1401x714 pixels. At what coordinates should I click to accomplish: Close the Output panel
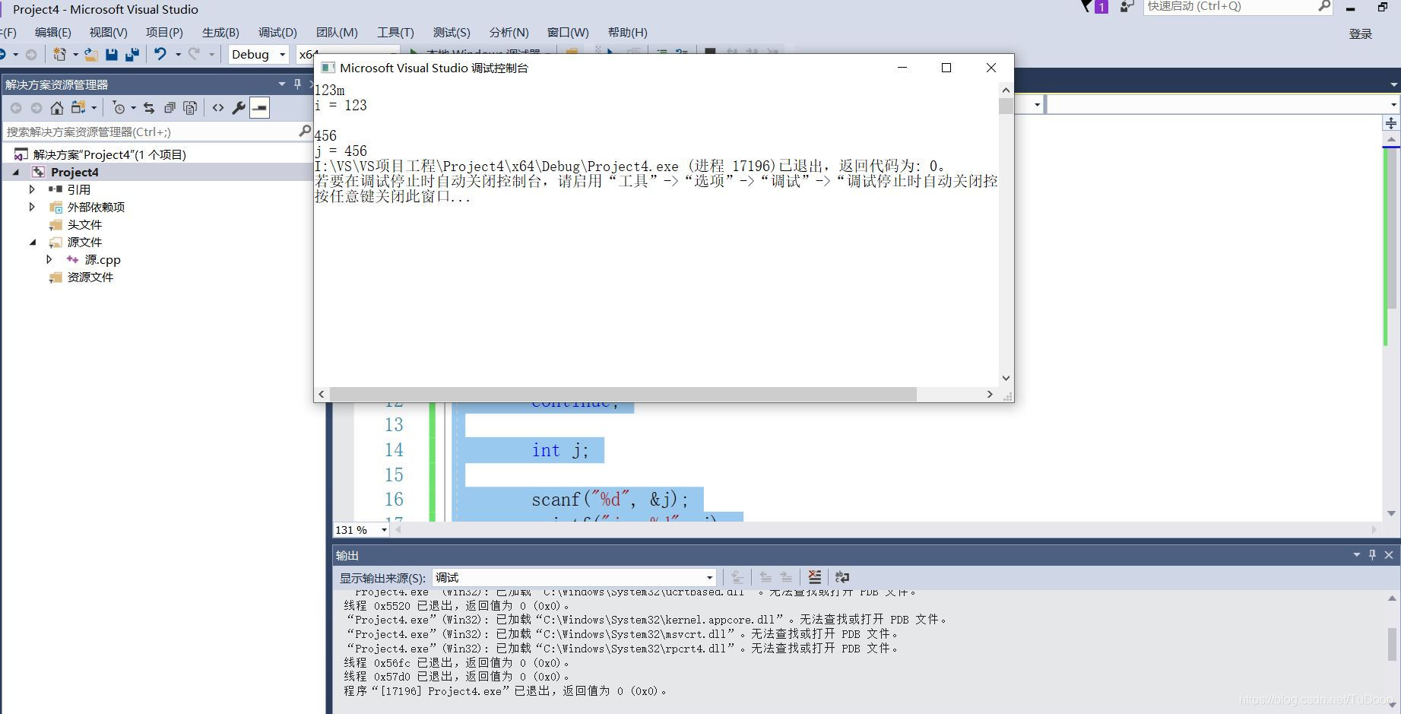[1389, 555]
